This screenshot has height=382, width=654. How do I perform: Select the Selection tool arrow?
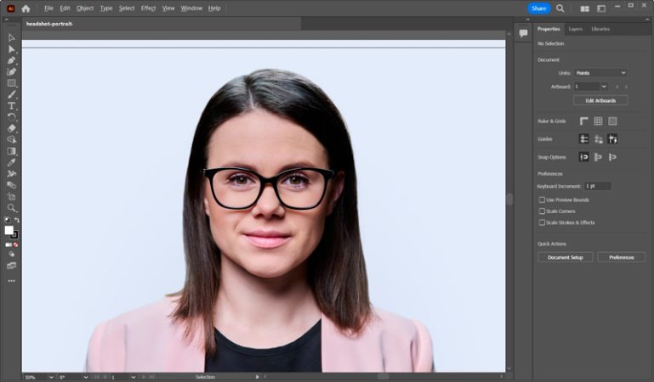point(11,37)
